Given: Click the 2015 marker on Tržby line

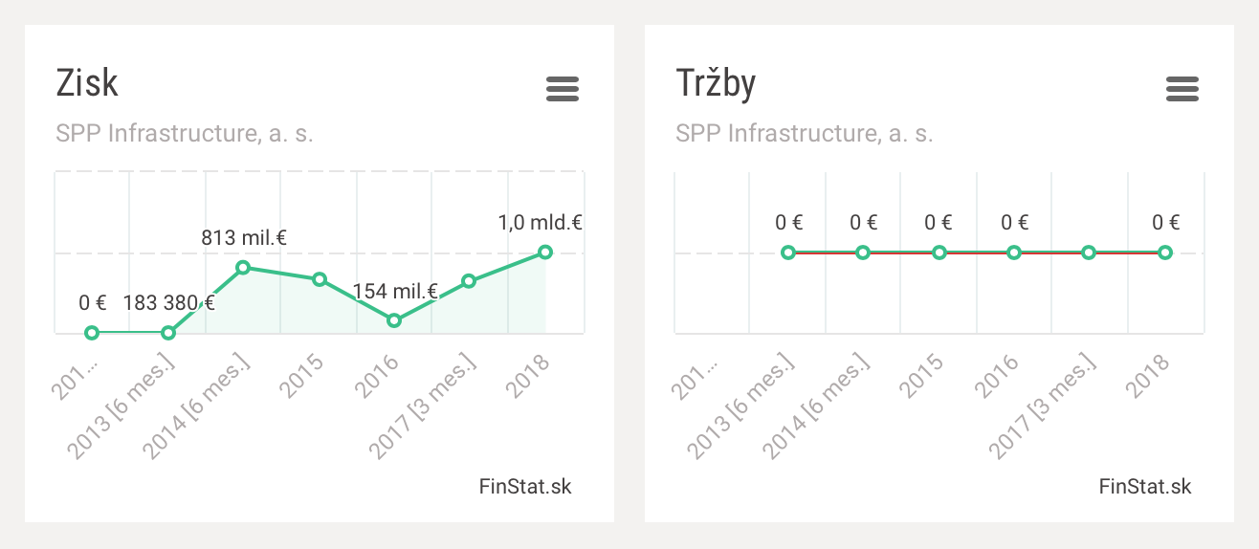Looking at the screenshot, I should pos(939,253).
